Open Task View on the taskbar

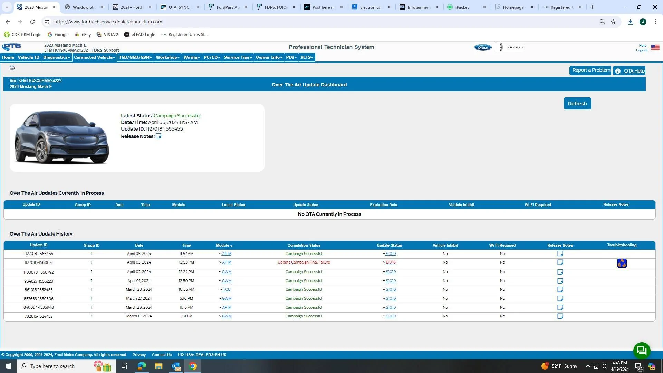(124, 366)
